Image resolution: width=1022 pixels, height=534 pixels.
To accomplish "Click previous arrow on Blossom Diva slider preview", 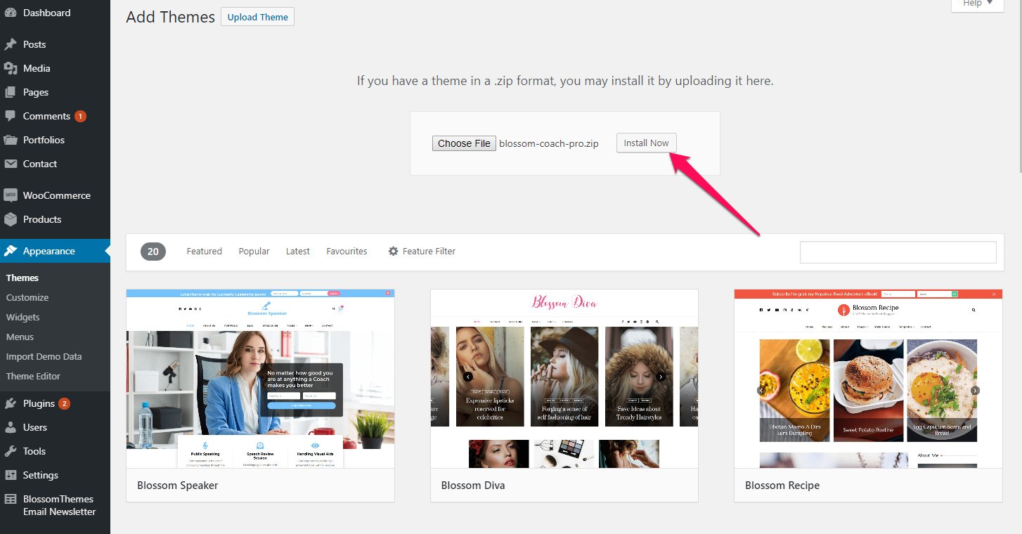I will click(x=468, y=377).
